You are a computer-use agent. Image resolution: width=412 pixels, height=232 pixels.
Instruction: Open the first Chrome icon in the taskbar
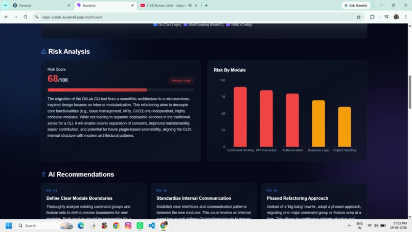[116, 226]
